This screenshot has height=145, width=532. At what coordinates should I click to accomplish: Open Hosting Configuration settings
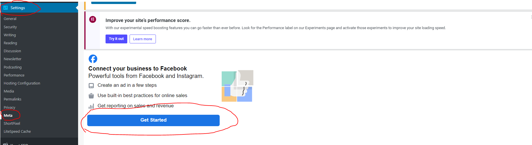tap(22, 83)
